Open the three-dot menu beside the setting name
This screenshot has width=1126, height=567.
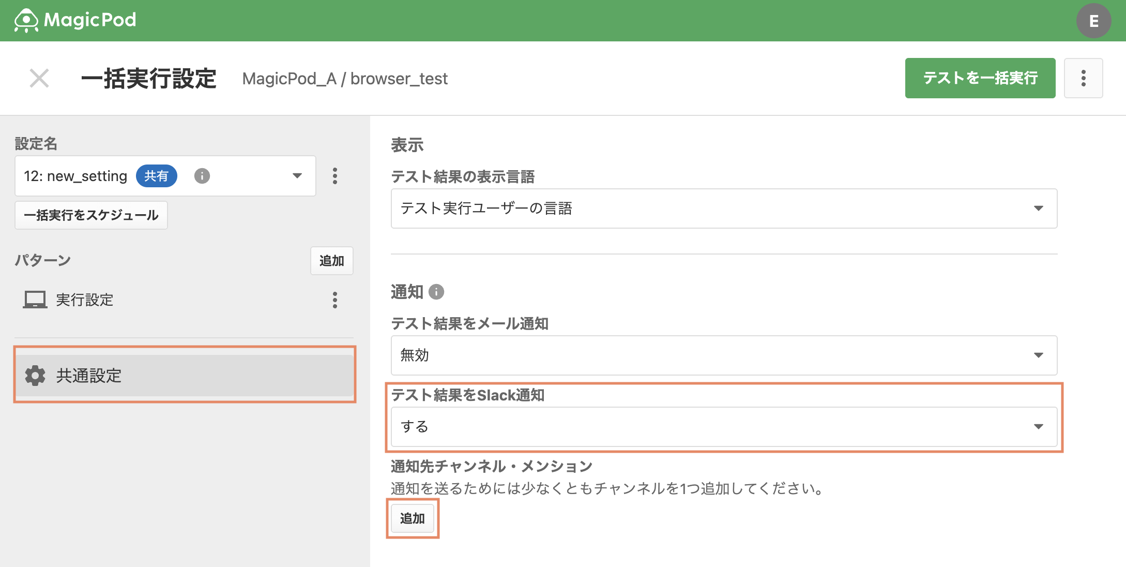point(335,176)
